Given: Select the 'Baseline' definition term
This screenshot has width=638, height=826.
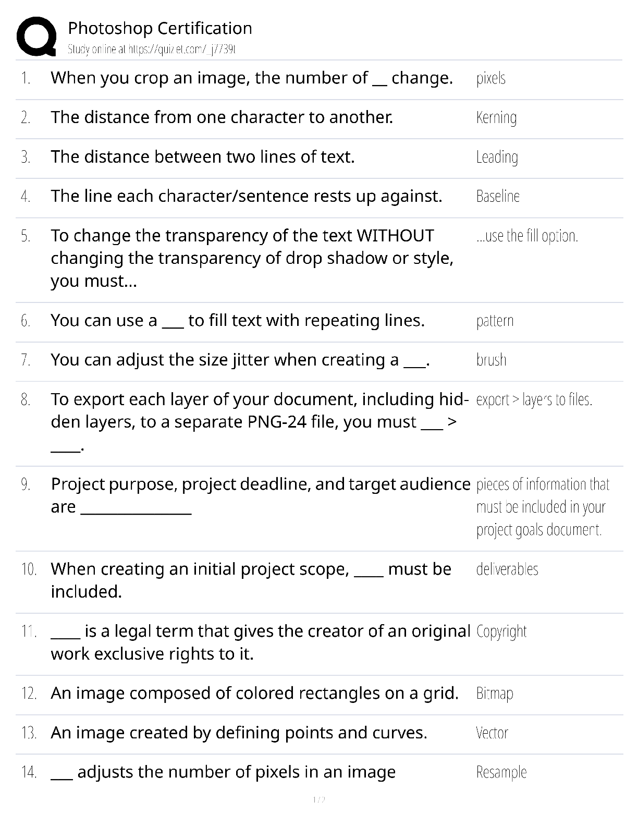Looking at the screenshot, I should [498, 196].
